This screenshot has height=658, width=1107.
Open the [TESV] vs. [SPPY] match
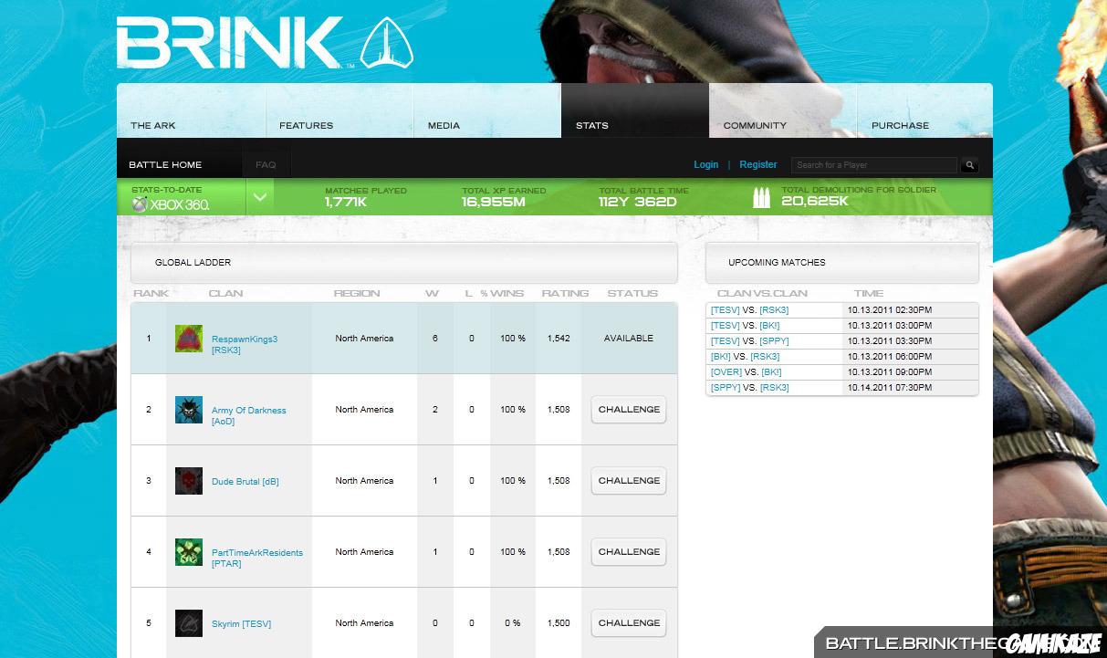(748, 340)
